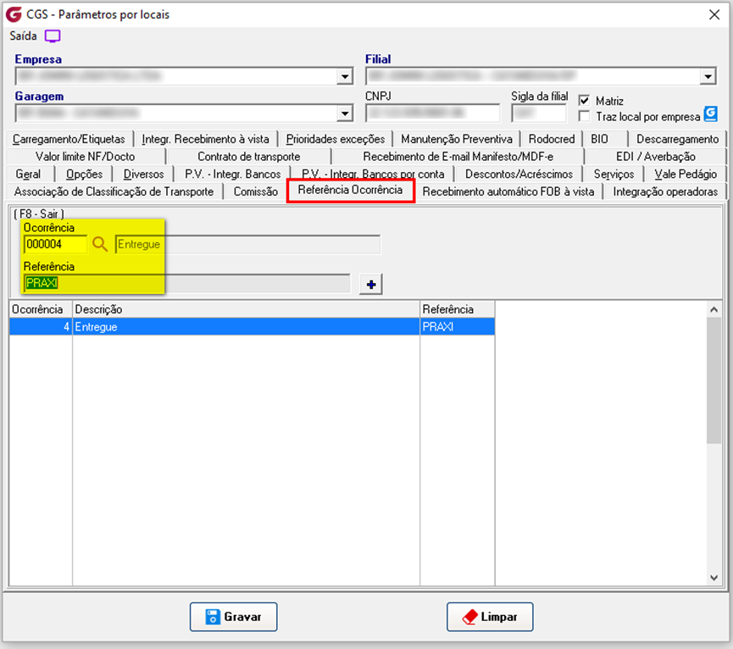Viewport: 733px width, 649px height.
Task: Click the magnifier search icon beside Ocorrência
Action: coord(100,243)
